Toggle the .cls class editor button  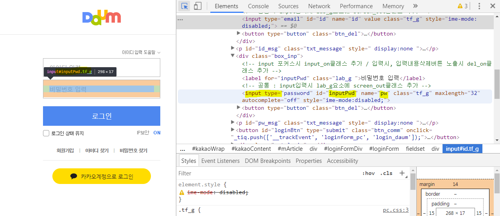pos(386,173)
